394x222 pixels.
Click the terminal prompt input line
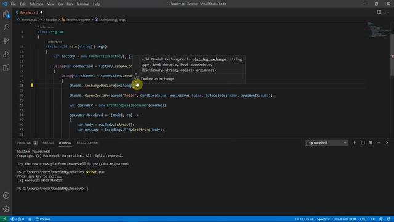pyautogui.click(x=53, y=189)
